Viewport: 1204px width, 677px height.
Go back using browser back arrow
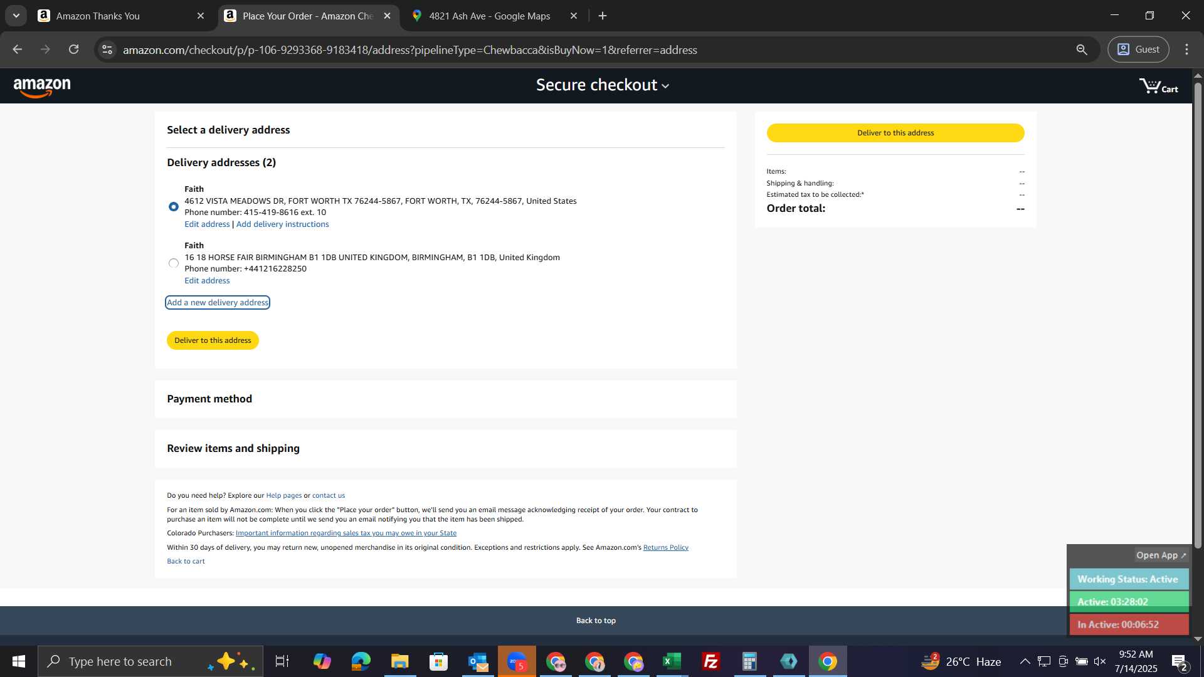pyautogui.click(x=18, y=50)
